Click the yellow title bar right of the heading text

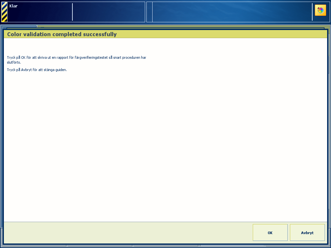222,34
